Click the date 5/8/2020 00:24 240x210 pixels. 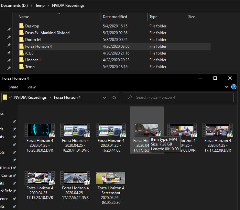[115, 40]
